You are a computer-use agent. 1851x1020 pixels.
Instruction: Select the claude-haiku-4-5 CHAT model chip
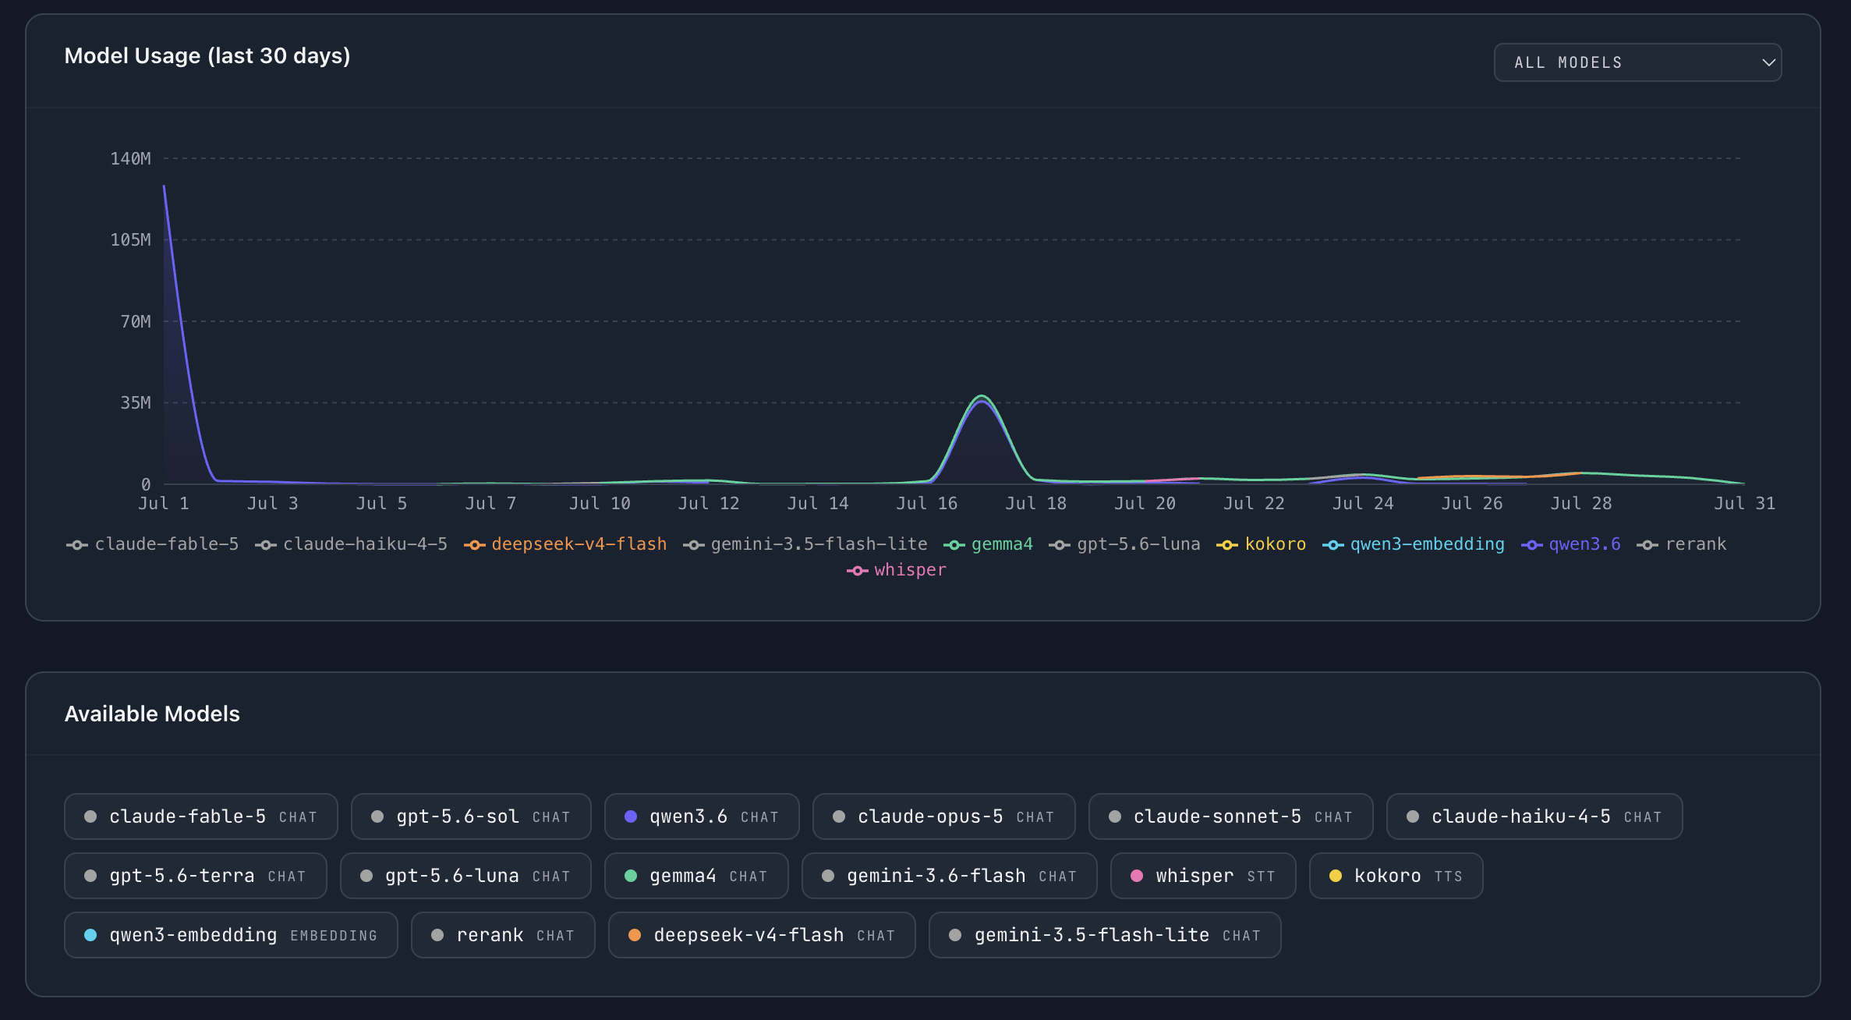pyautogui.click(x=1534, y=816)
